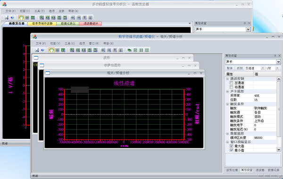This screenshot has width=283, height=179.
Task: Click the green cascade windows icon in the spectrum analyzer toolbar
Action: (x=129, y=50)
